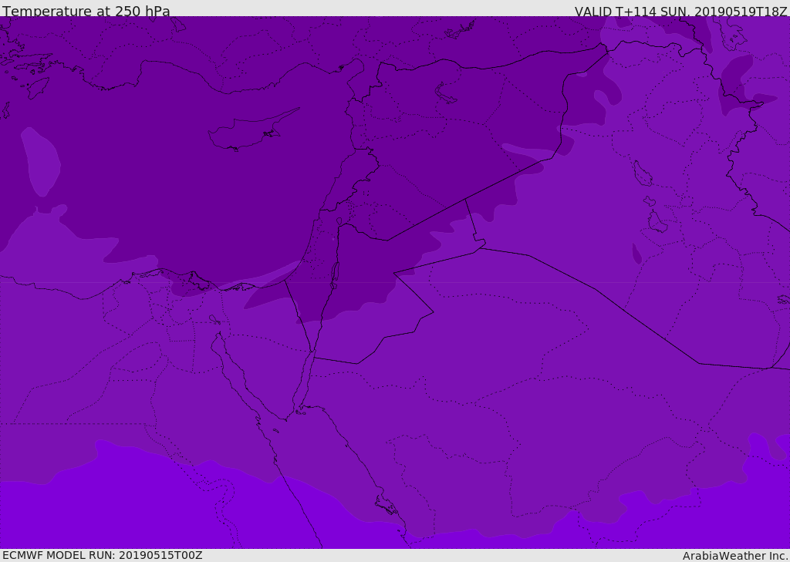Viewport: 790px width, 562px height.
Task: Click the lighter oval patch west of Cyprus
Action: 40,161
